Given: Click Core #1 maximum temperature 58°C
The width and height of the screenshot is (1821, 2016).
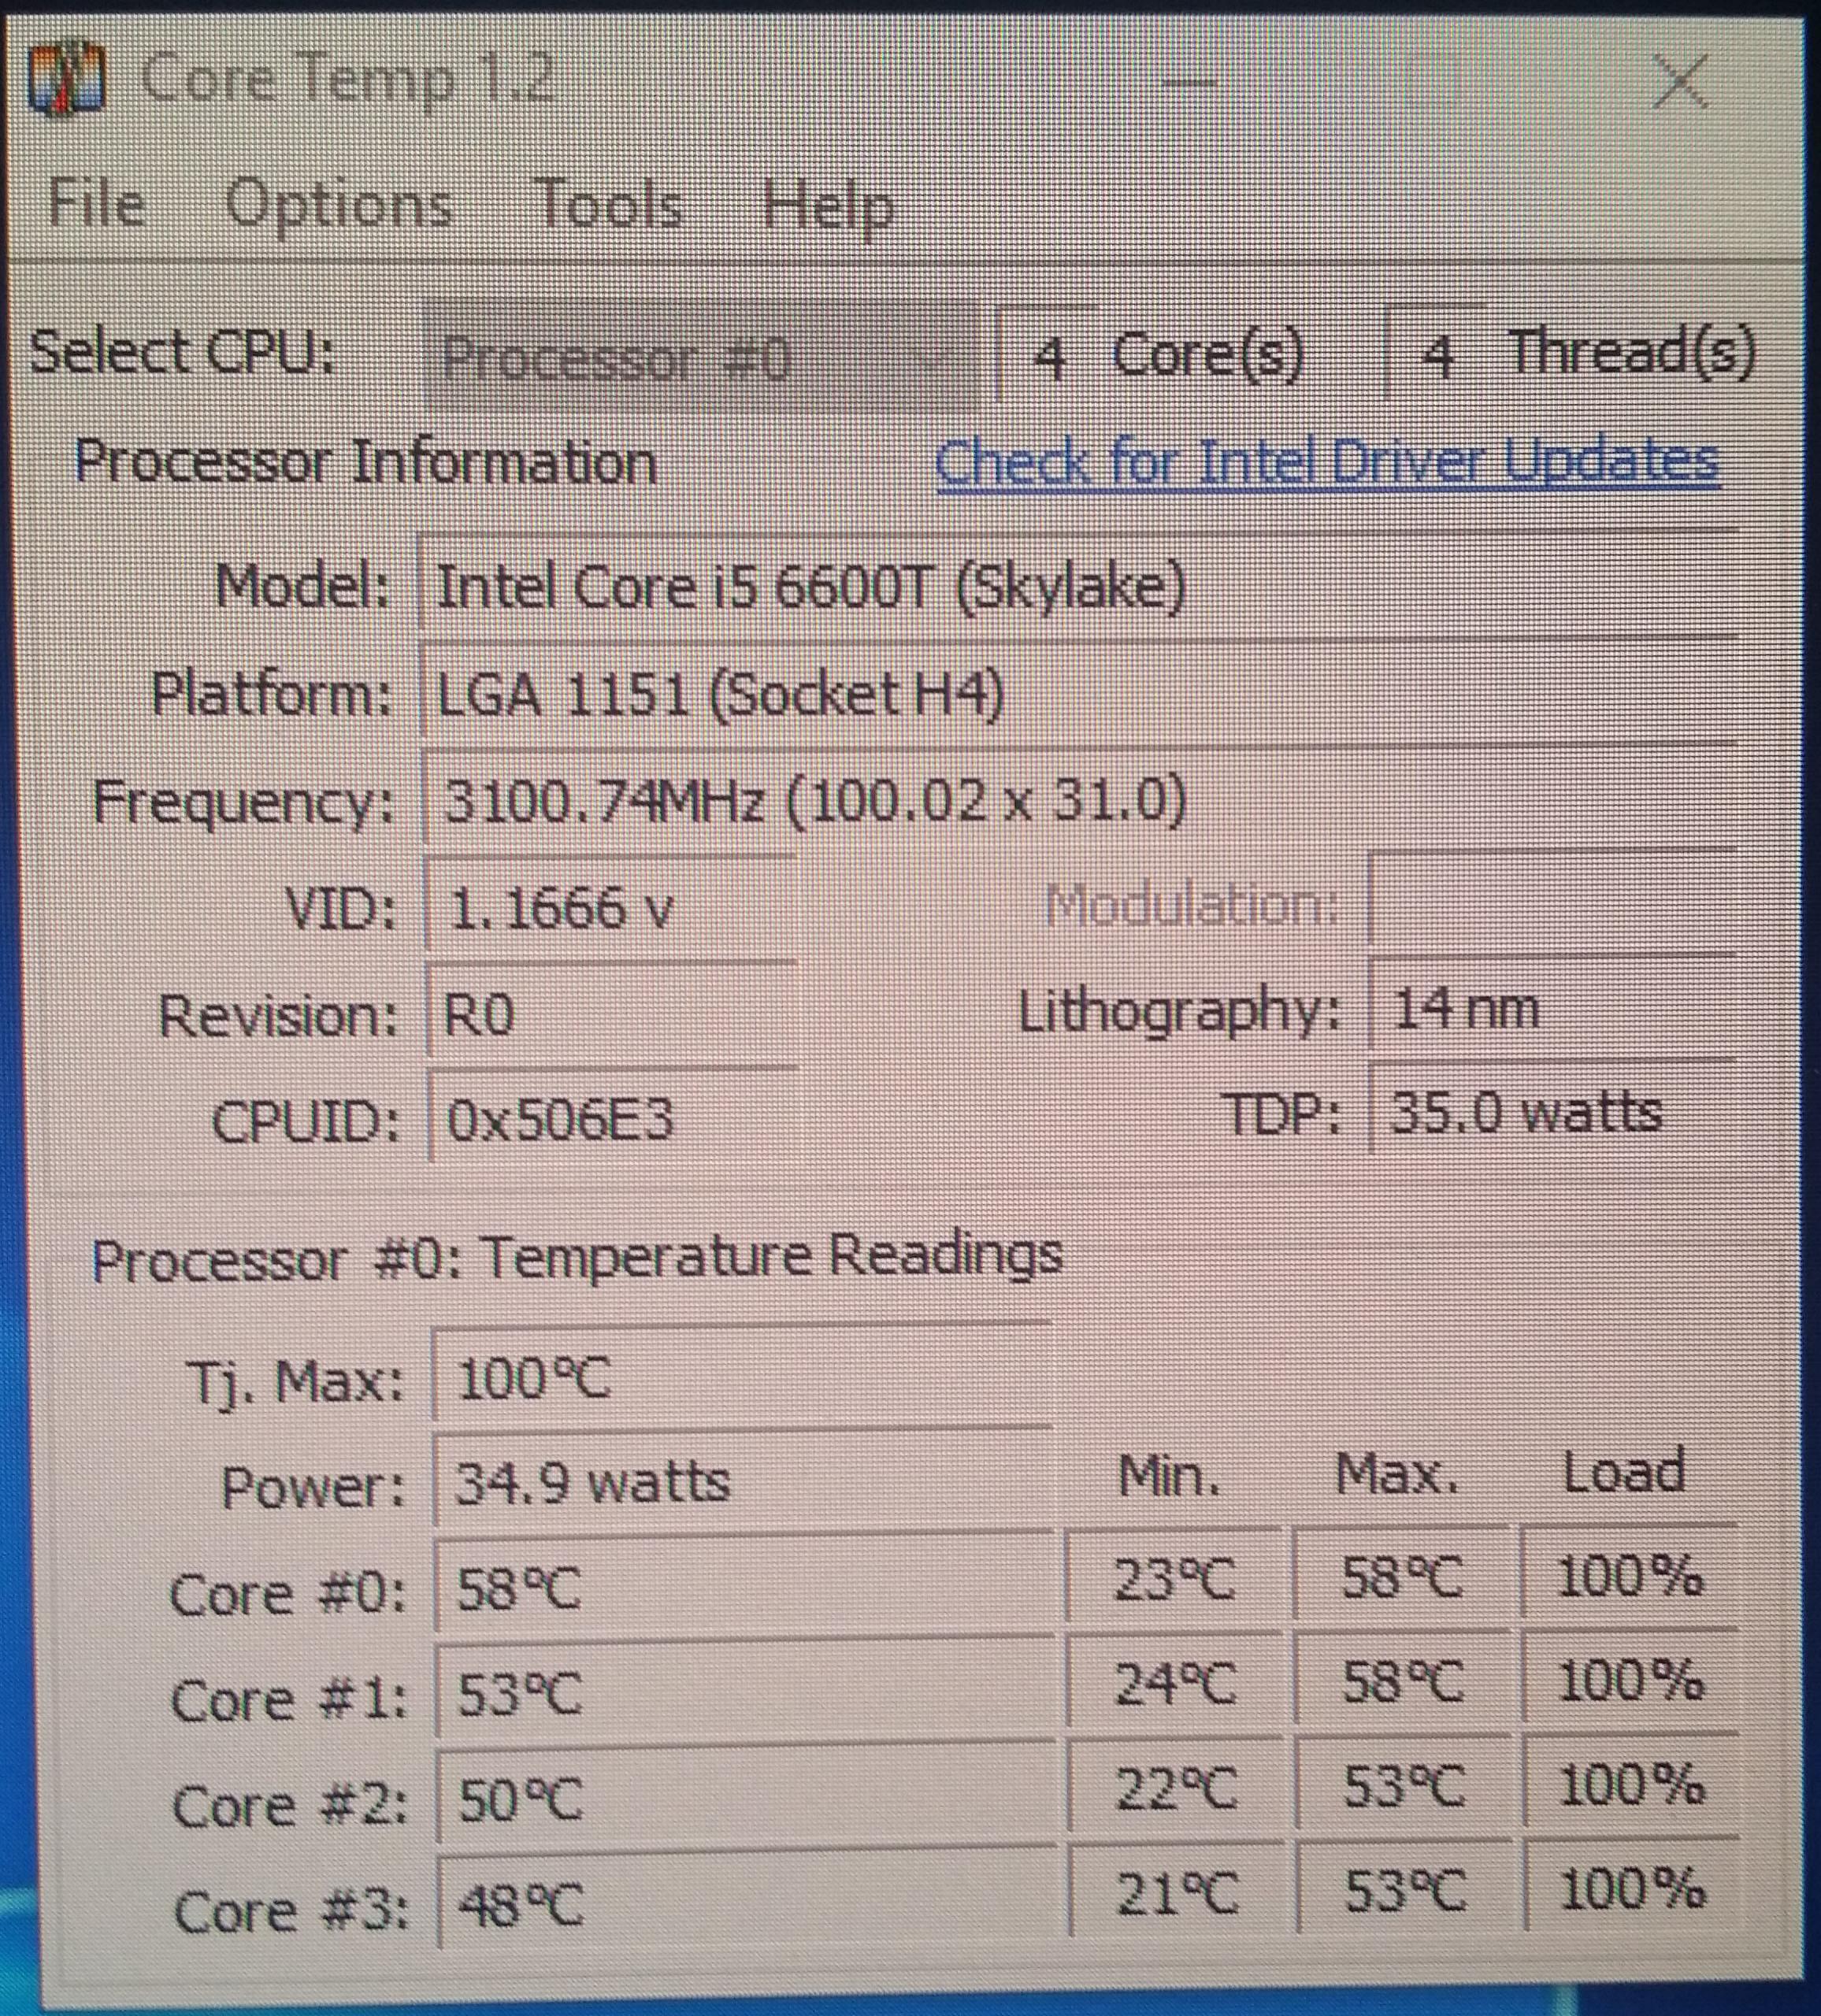Looking at the screenshot, I should (1403, 1682).
